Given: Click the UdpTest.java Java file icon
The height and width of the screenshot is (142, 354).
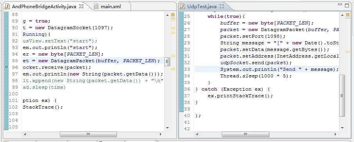Looking at the screenshot, I should (x=182, y=6).
